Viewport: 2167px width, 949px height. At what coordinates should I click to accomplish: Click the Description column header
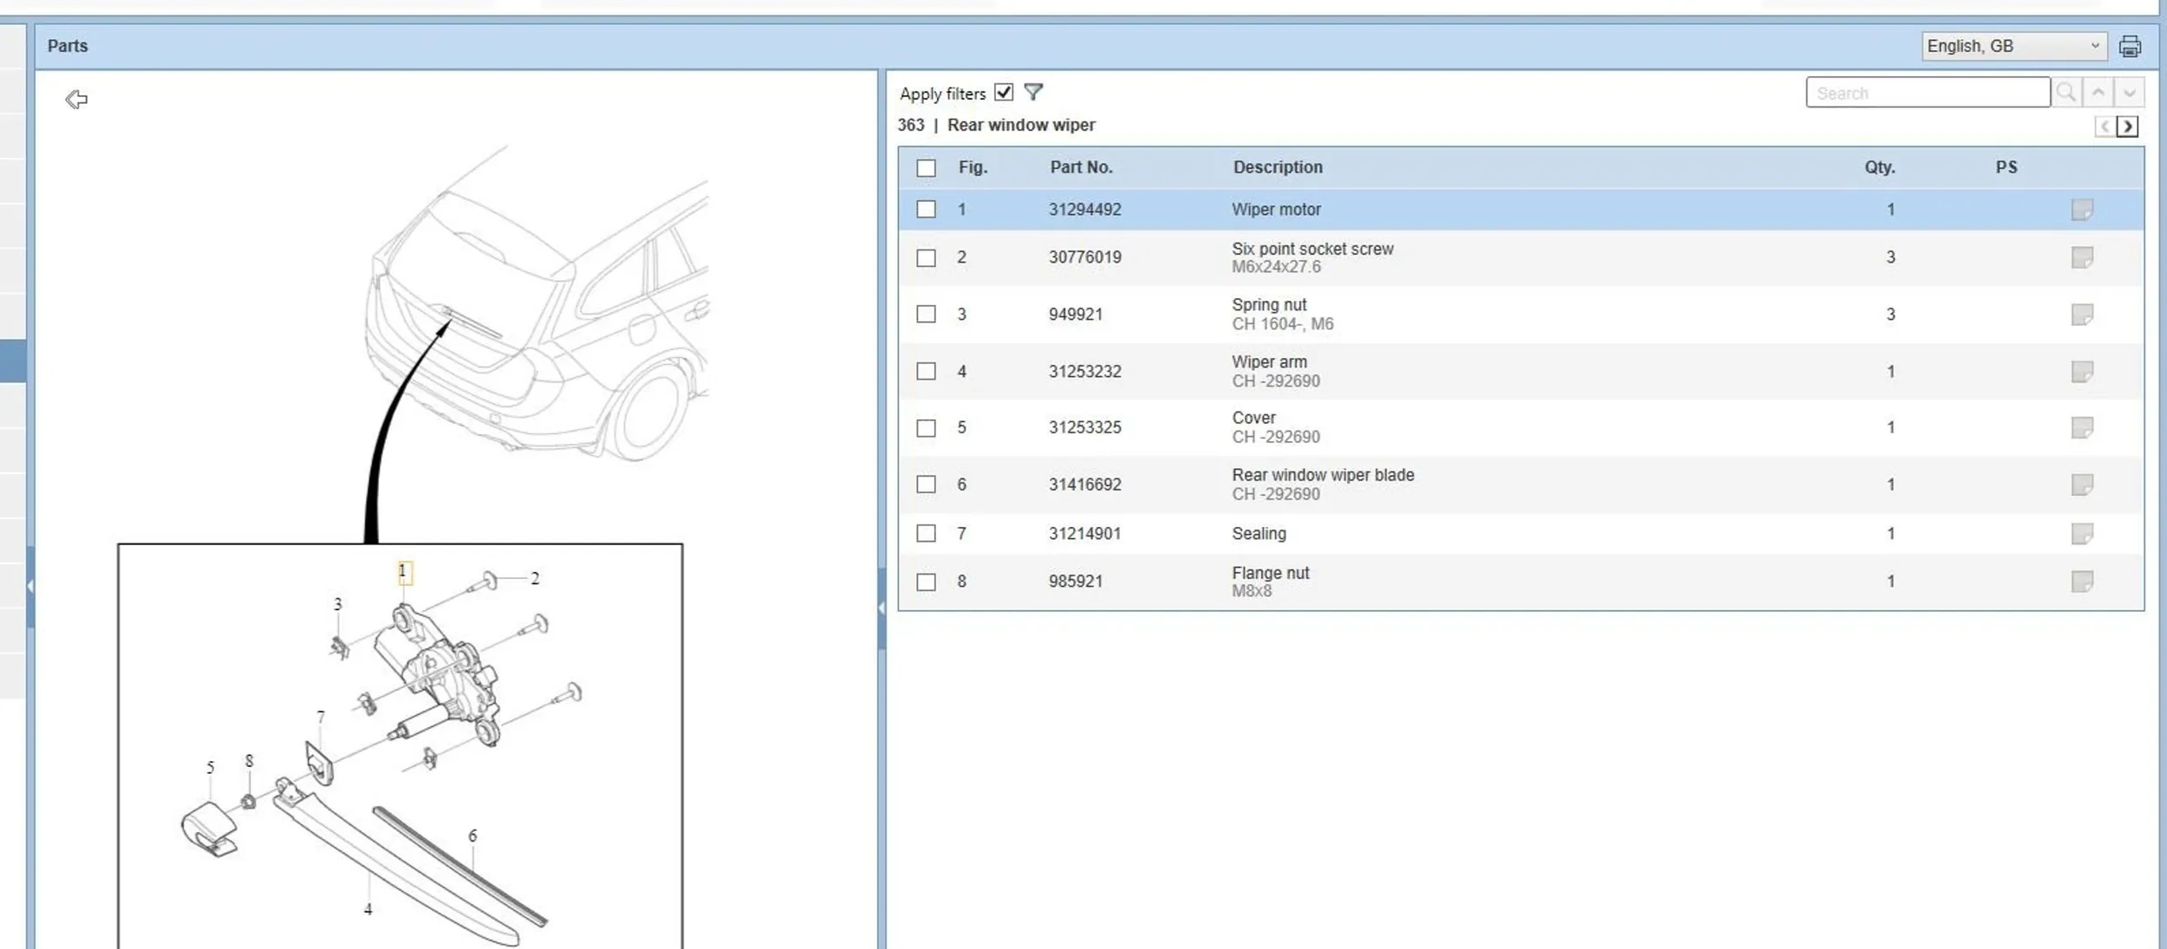click(1278, 167)
